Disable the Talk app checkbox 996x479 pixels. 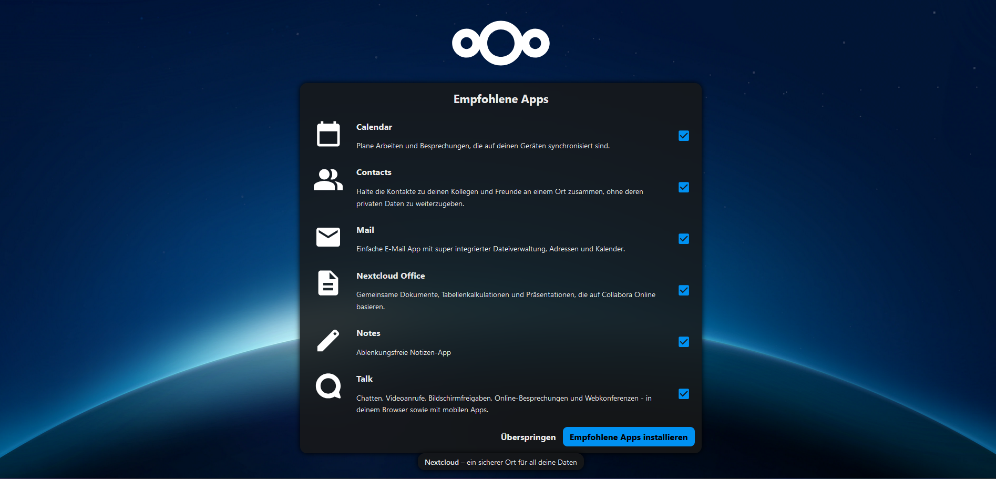(x=684, y=394)
